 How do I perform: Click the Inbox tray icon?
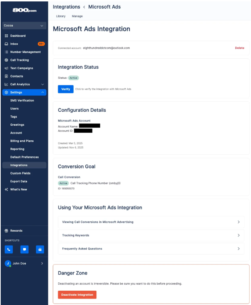(6, 44)
